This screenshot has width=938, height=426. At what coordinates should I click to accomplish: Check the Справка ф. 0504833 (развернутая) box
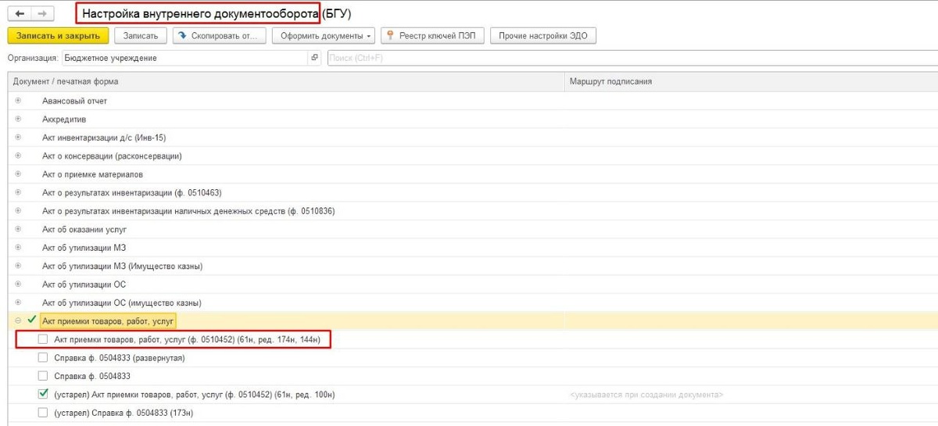coord(43,357)
